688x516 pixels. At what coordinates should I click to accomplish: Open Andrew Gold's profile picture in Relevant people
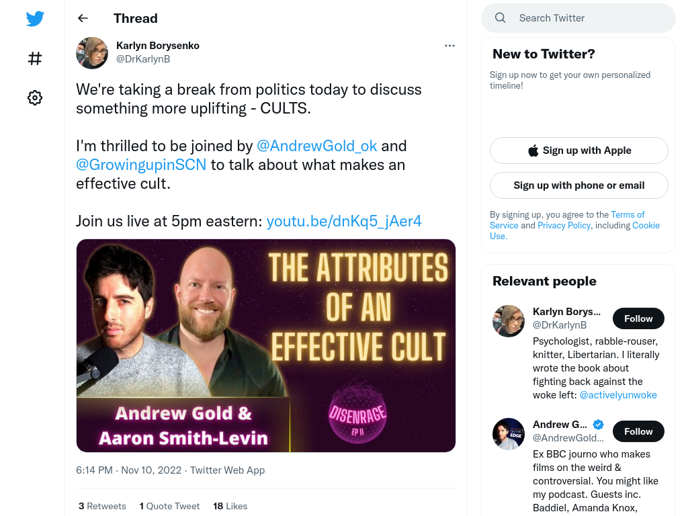[509, 434]
